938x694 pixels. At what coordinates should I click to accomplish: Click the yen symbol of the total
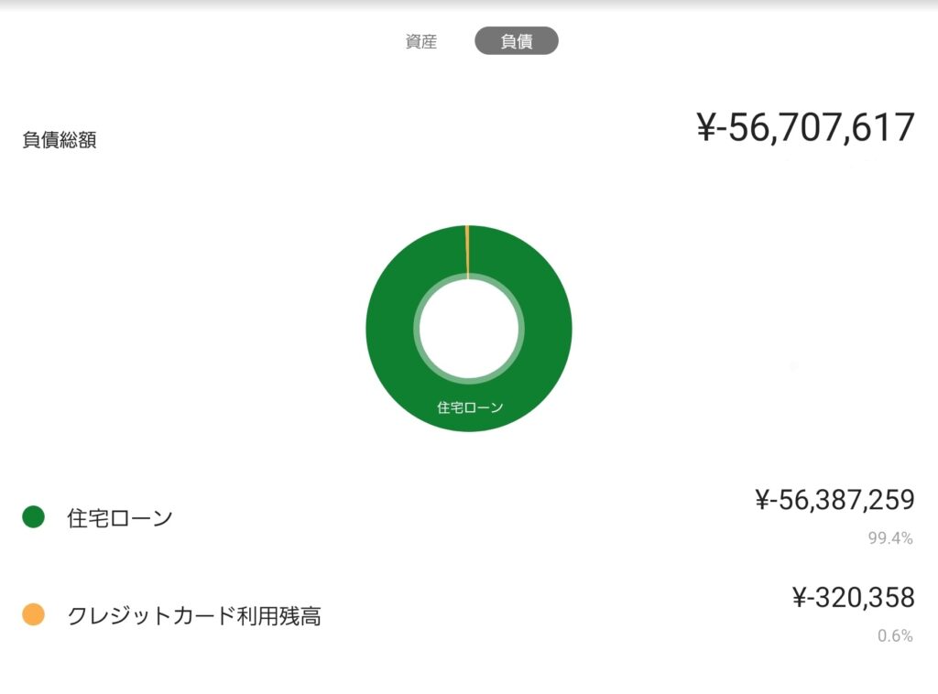(705, 128)
